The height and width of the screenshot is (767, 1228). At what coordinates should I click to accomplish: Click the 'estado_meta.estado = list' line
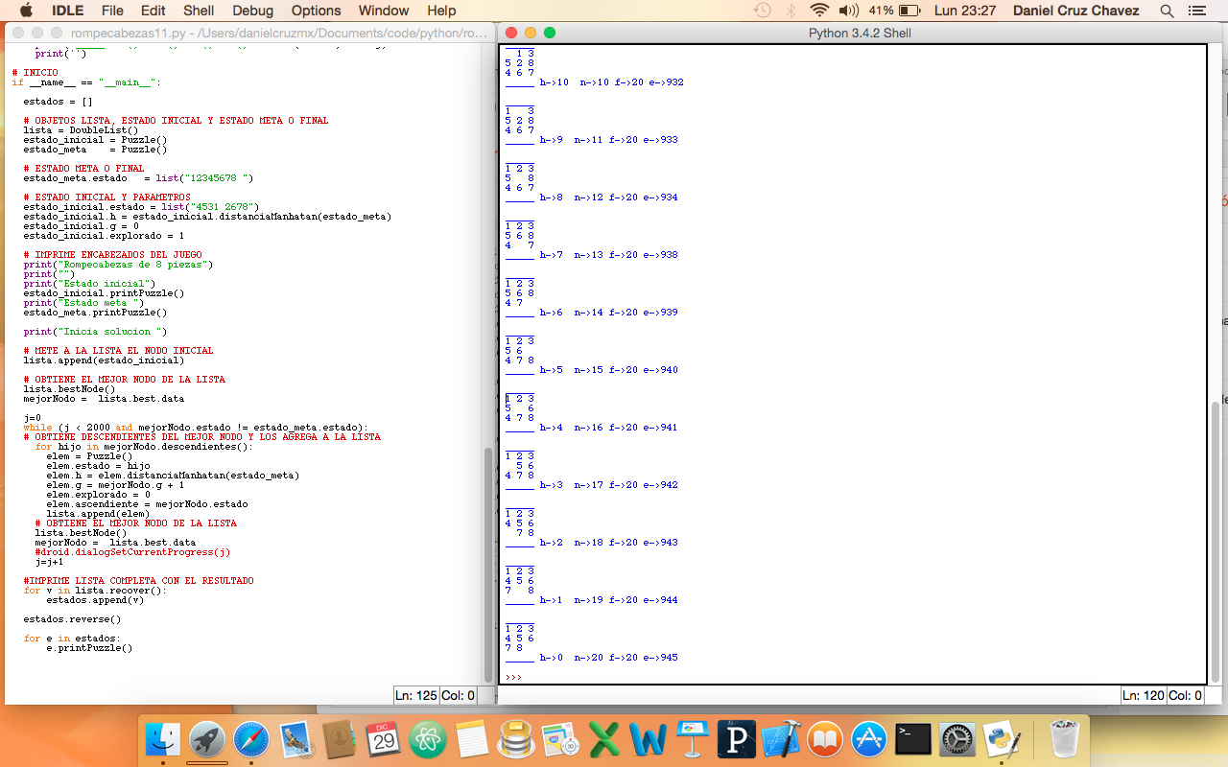pyautogui.click(x=138, y=178)
